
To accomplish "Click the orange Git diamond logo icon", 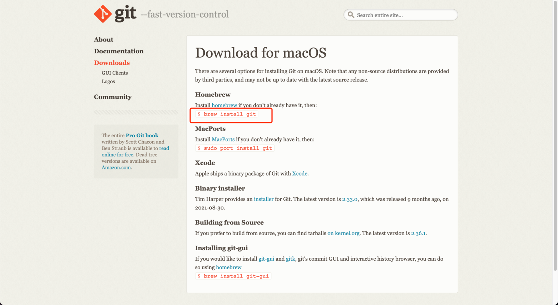I will pyautogui.click(x=103, y=14).
